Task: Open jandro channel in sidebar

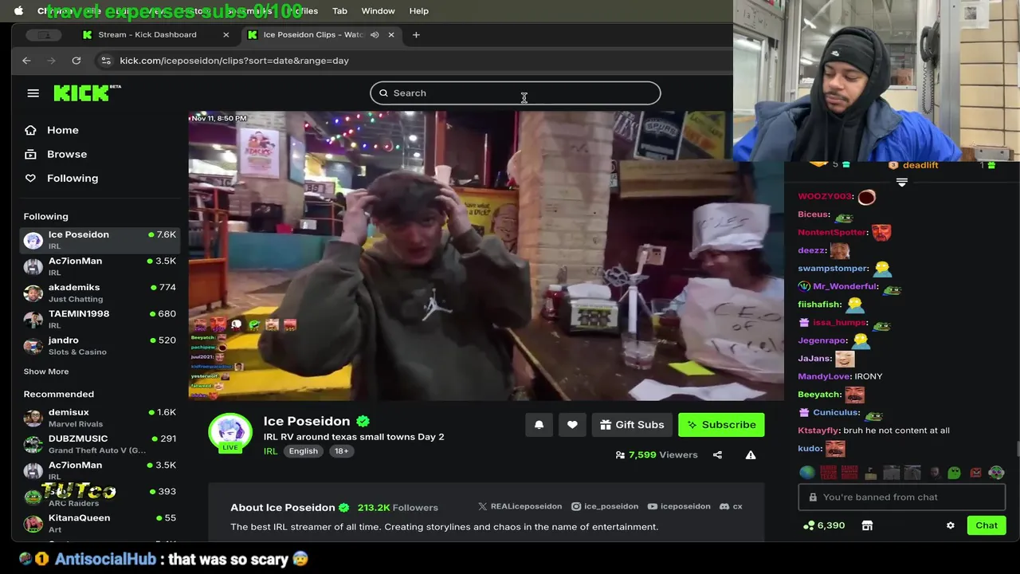Action: click(100, 344)
